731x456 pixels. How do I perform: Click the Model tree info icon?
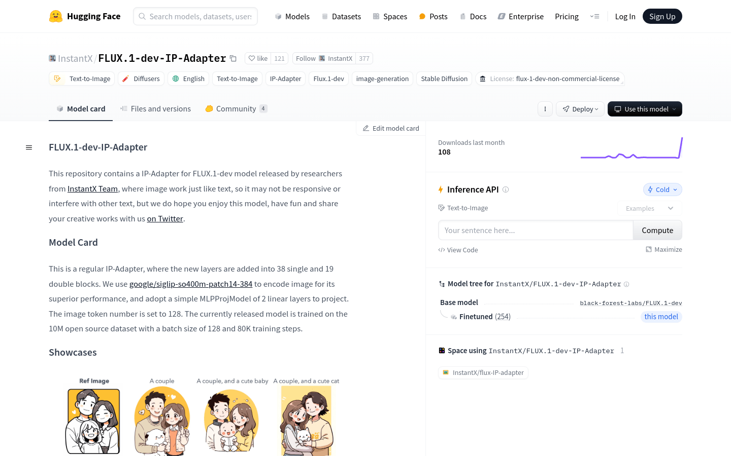[626, 284]
